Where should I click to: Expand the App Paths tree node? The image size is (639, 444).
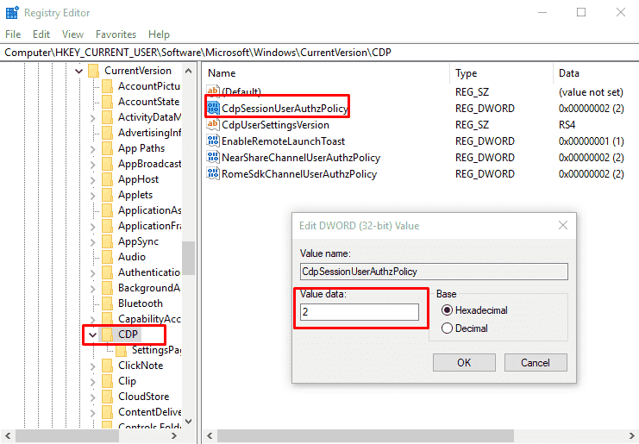[93, 148]
